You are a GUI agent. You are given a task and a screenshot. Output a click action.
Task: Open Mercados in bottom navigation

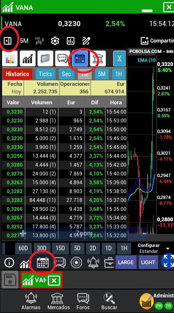point(58,301)
